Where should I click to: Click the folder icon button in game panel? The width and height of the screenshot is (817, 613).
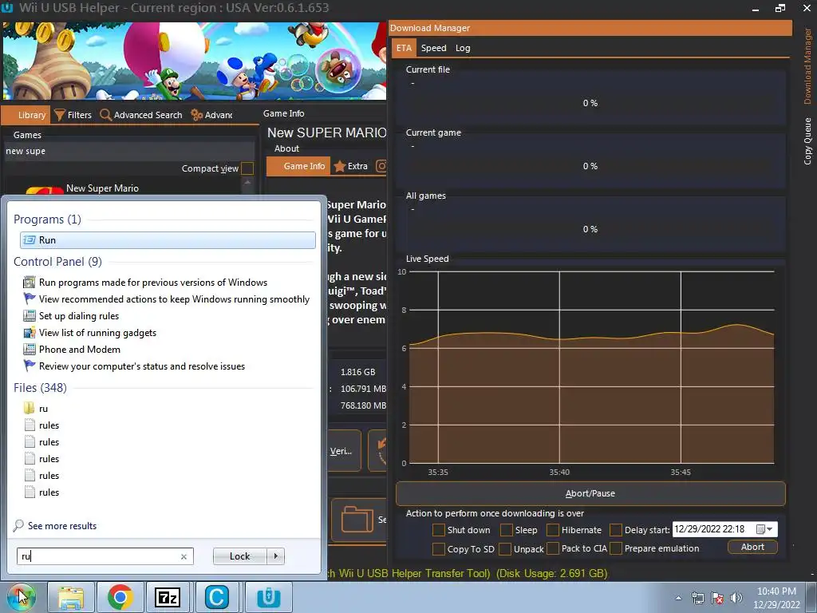click(x=358, y=520)
